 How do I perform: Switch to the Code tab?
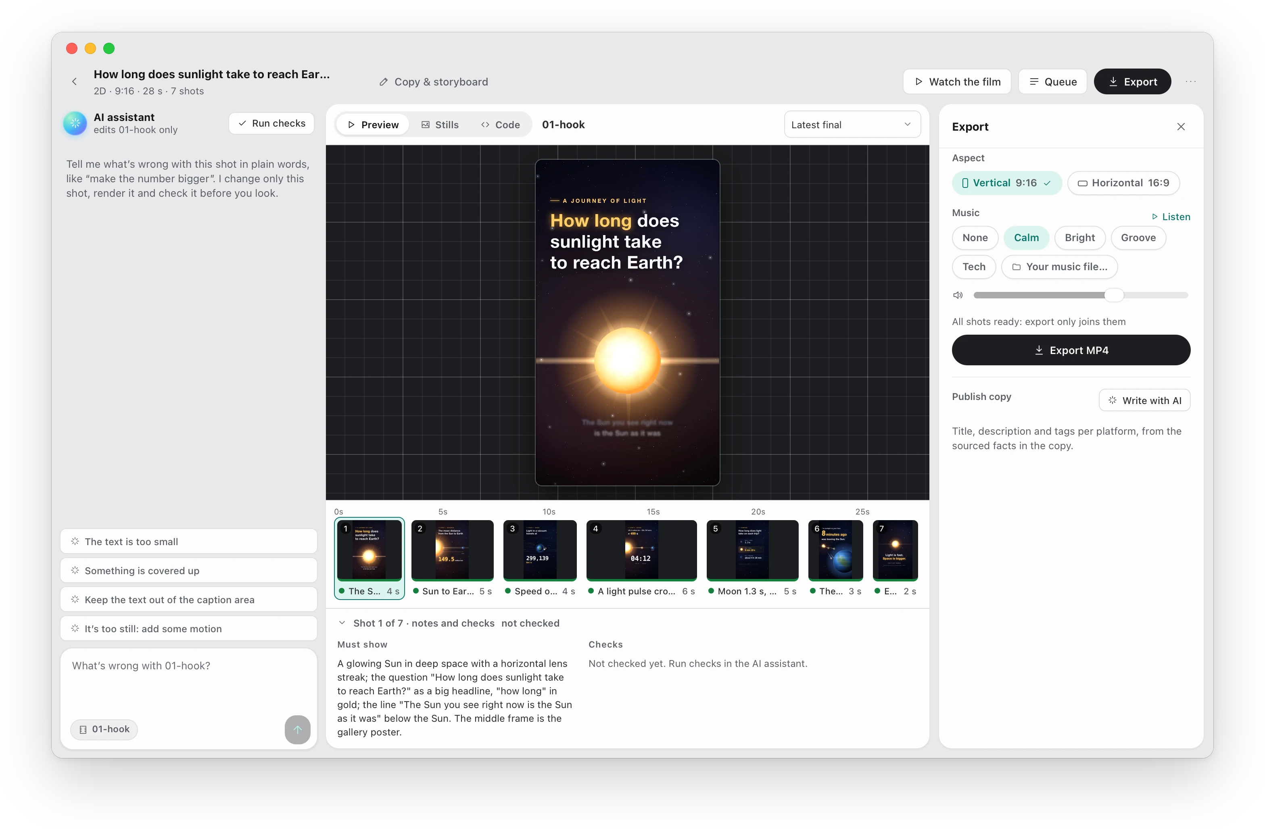pos(500,124)
